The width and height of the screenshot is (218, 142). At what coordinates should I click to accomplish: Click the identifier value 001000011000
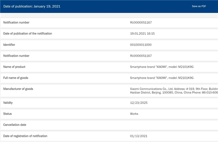141,45
